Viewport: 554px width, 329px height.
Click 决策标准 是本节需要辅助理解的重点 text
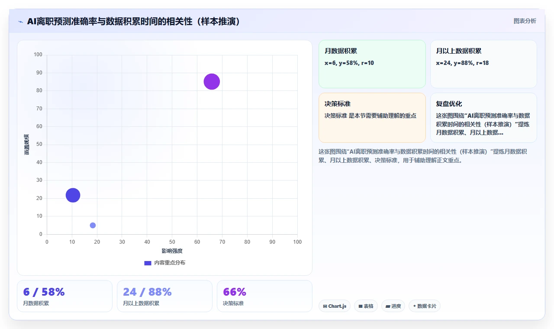click(x=370, y=116)
